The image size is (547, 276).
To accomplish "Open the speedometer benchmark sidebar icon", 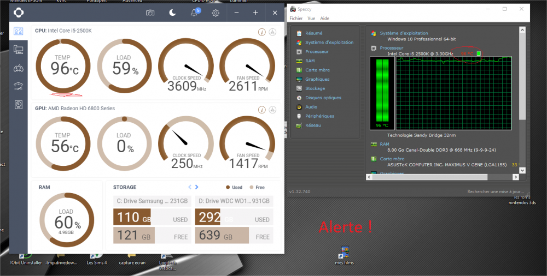I will click(x=19, y=86).
